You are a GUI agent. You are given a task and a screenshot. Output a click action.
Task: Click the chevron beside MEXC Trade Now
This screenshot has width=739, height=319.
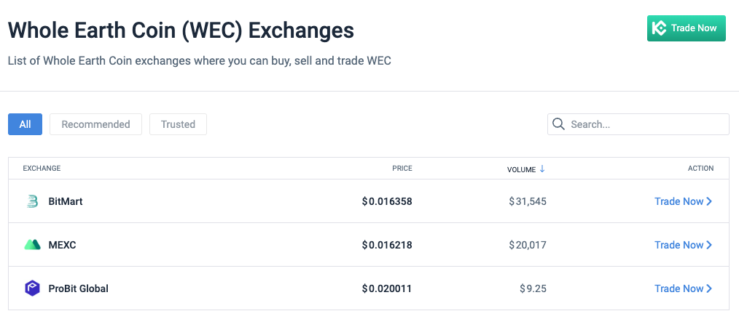click(710, 245)
